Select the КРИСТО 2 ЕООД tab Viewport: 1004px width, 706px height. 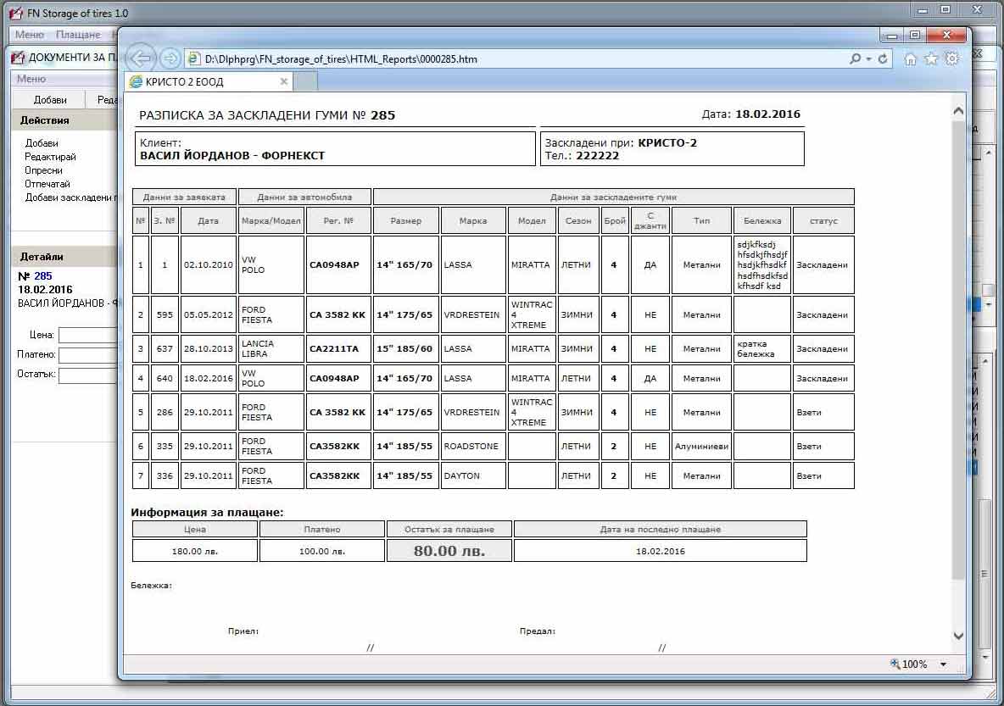point(208,81)
